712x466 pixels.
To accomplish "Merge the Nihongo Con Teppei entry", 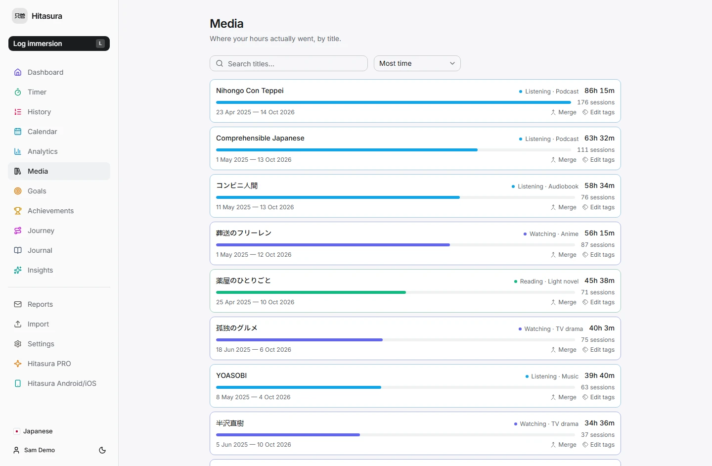I will [x=564, y=112].
